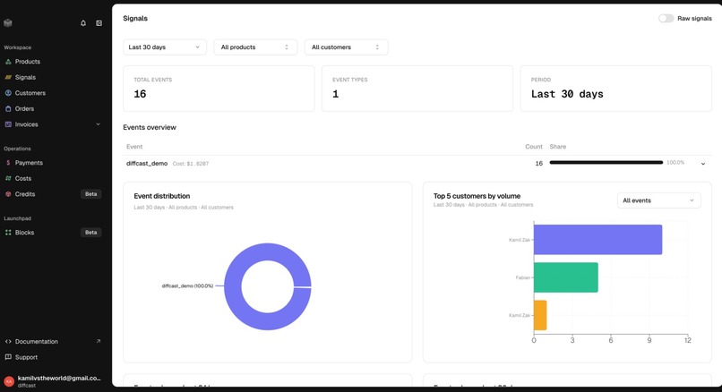The width and height of the screenshot is (722, 392).
Task: Open the All products selector
Action: [255, 47]
